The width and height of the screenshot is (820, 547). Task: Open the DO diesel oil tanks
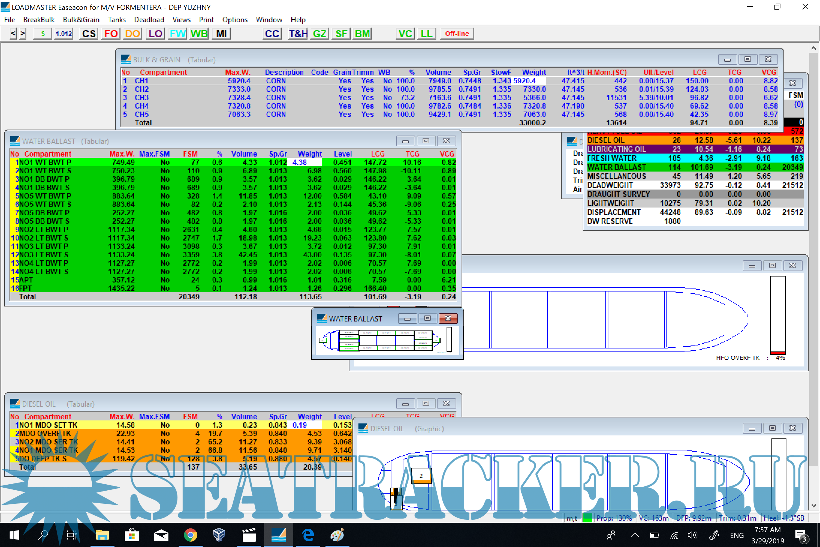(x=132, y=34)
